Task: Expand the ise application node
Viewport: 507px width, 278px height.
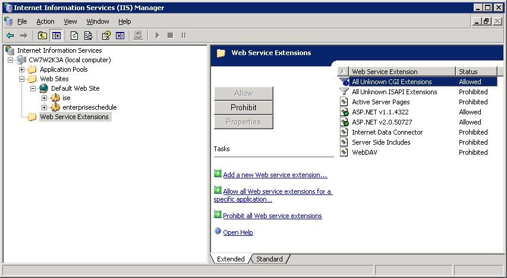Action: tap(44, 98)
